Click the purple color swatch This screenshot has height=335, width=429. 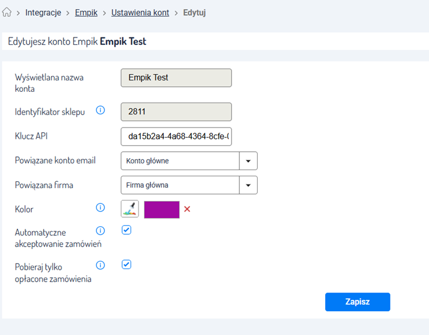162,209
